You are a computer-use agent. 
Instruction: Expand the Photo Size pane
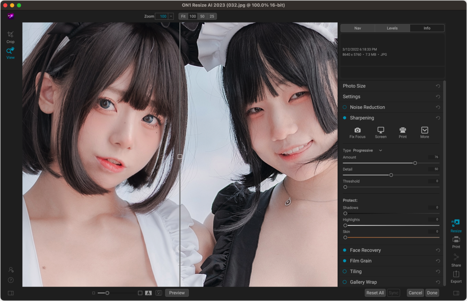pos(354,86)
